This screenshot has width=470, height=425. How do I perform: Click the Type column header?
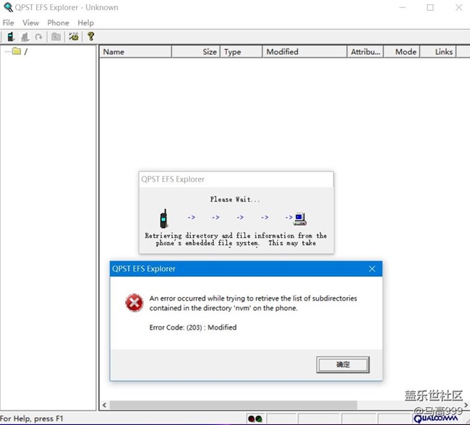[x=241, y=52]
